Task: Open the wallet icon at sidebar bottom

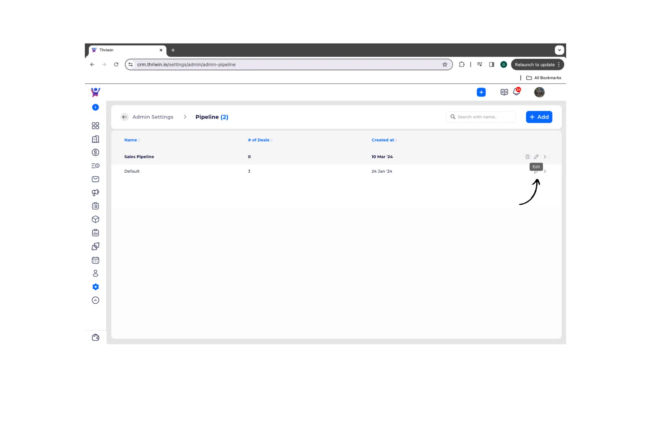Action: pos(95,338)
